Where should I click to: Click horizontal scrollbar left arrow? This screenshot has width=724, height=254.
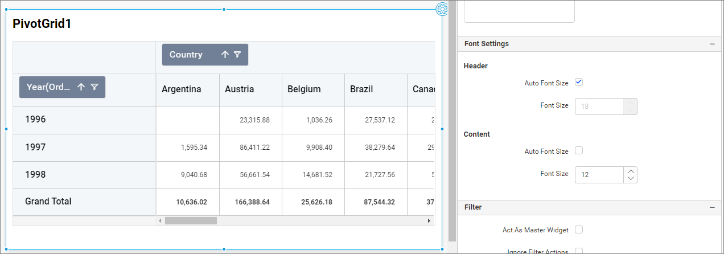pos(161,220)
